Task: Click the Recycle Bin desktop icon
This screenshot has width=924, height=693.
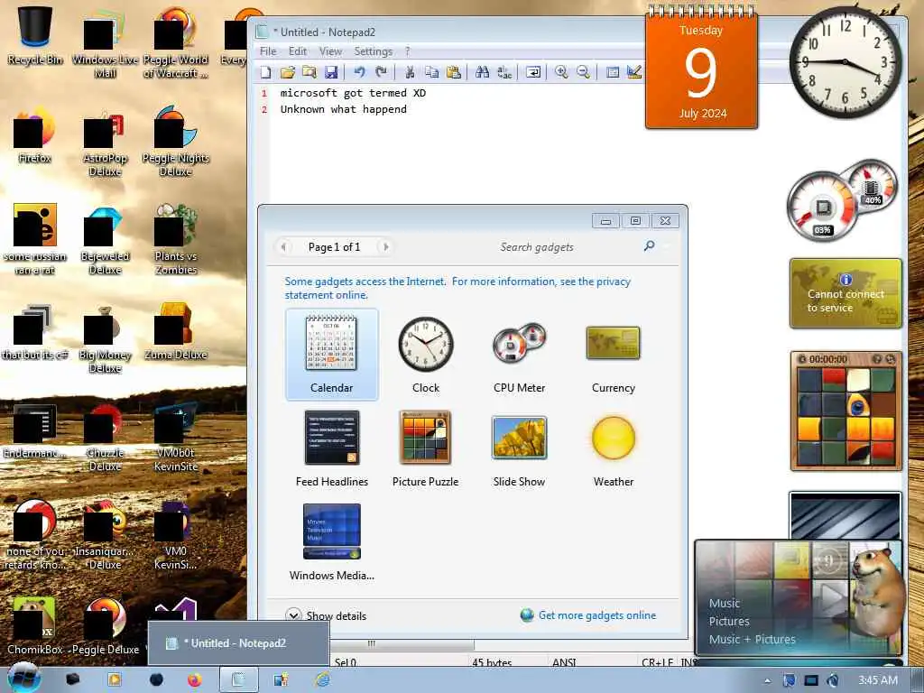Action: tap(35, 35)
